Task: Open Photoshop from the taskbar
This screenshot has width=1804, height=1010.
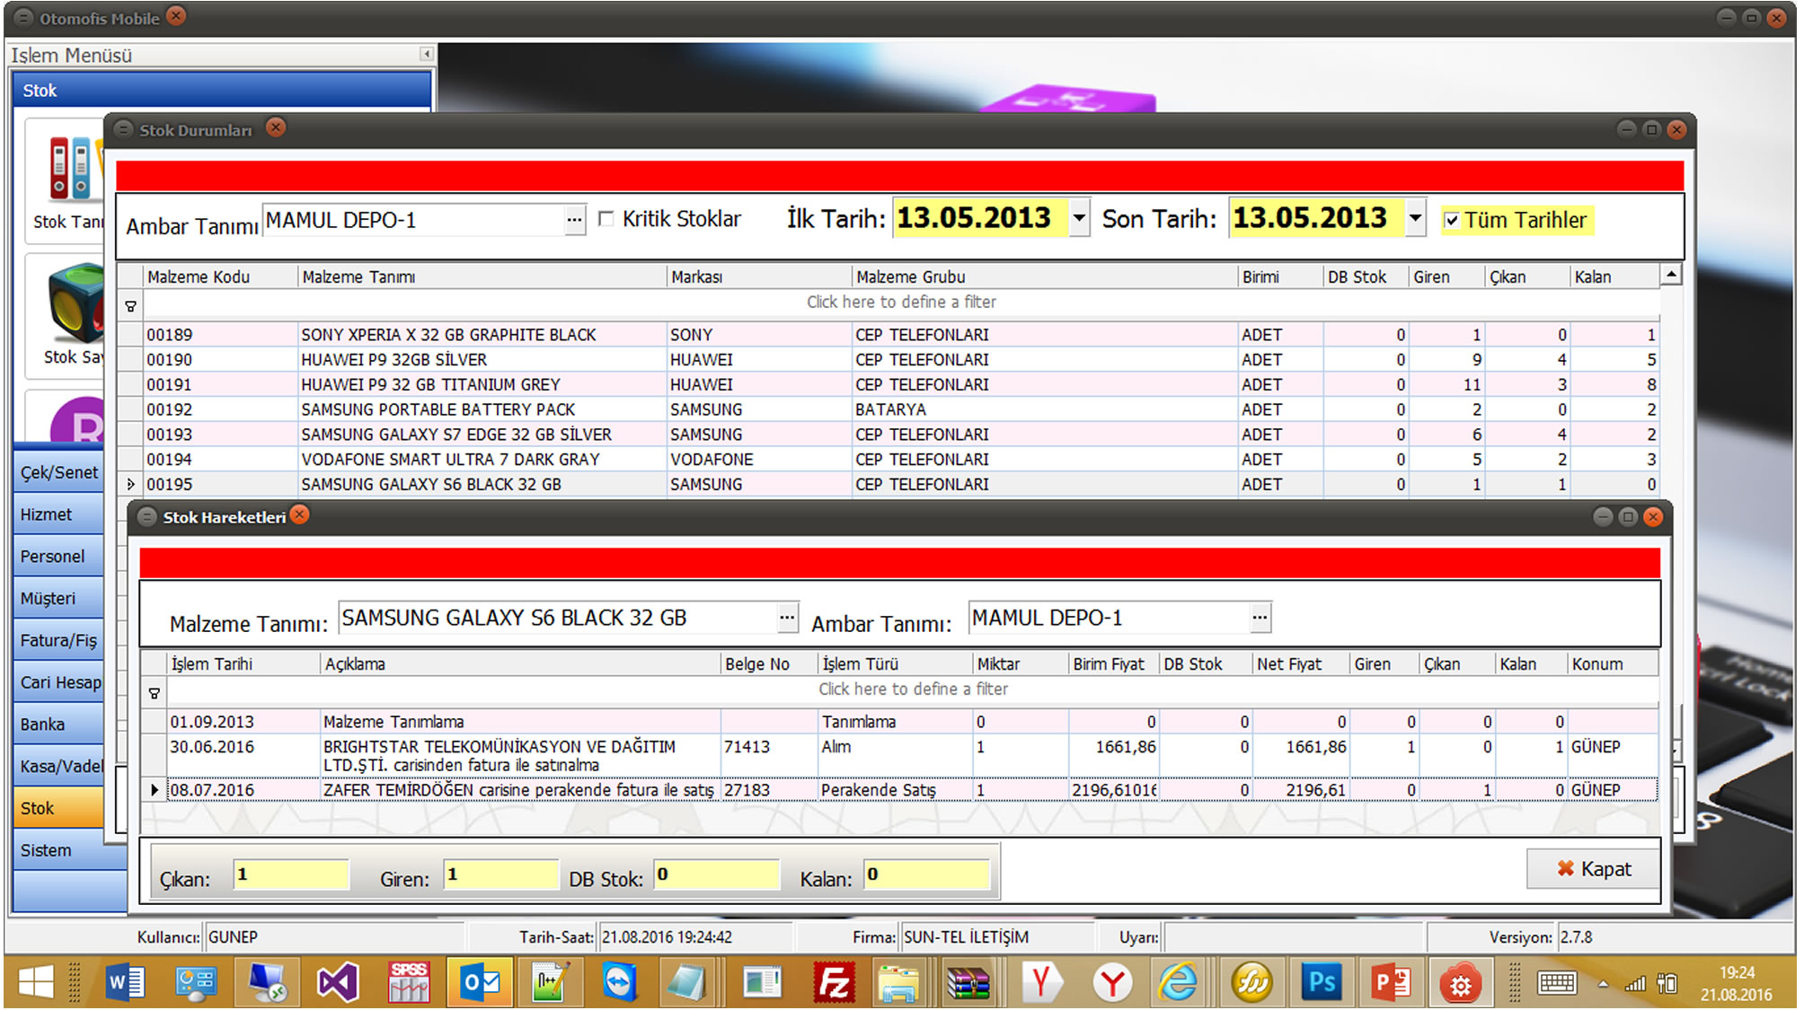Action: (1321, 983)
